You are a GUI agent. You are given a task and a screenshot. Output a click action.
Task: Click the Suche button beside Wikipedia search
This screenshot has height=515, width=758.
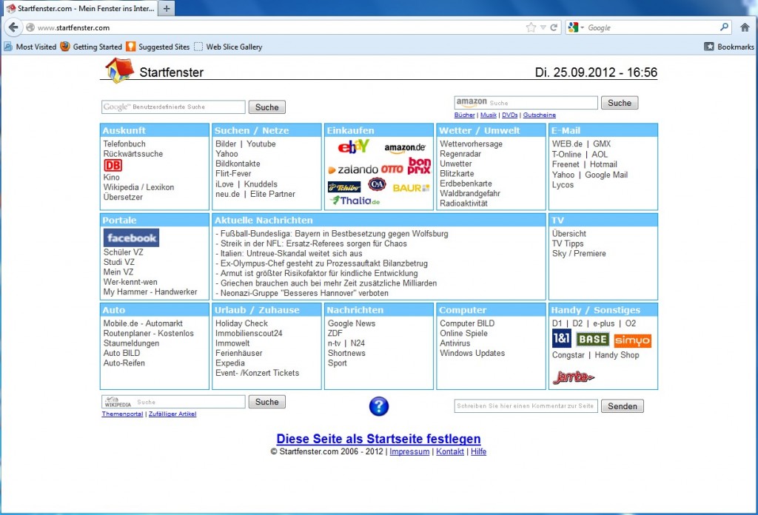pyautogui.click(x=266, y=402)
